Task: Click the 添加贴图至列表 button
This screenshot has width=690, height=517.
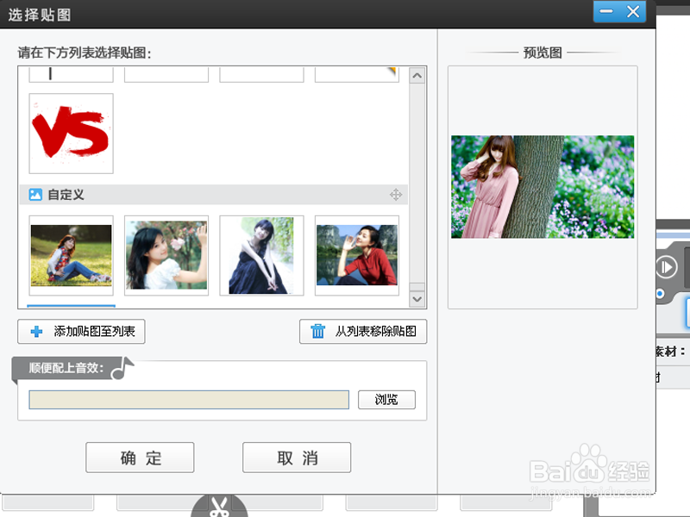Action: coord(81,331)
